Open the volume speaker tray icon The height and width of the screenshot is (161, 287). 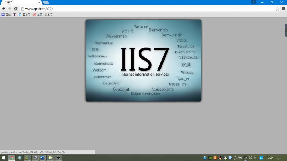[250, 158]
